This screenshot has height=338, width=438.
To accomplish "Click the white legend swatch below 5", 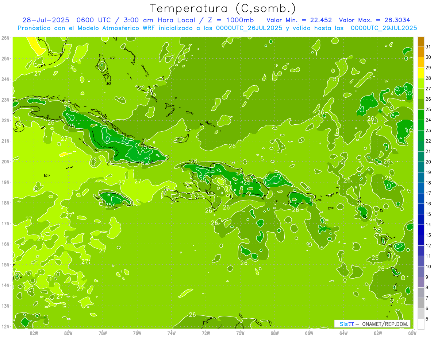I will (x=421, y=324).
